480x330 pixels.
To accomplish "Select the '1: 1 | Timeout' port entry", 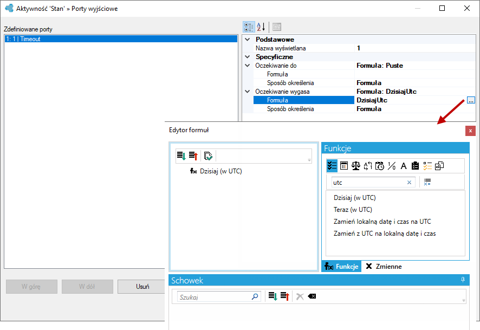I will 121,39.
